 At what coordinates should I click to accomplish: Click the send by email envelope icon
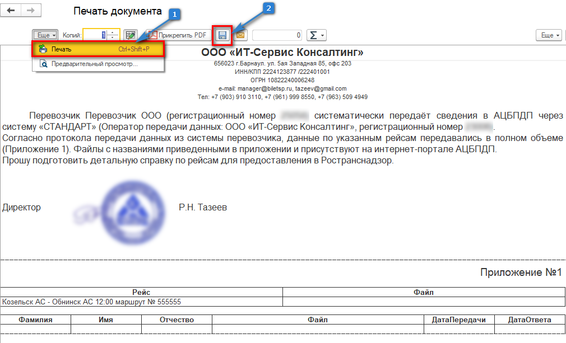coord(240,35)
